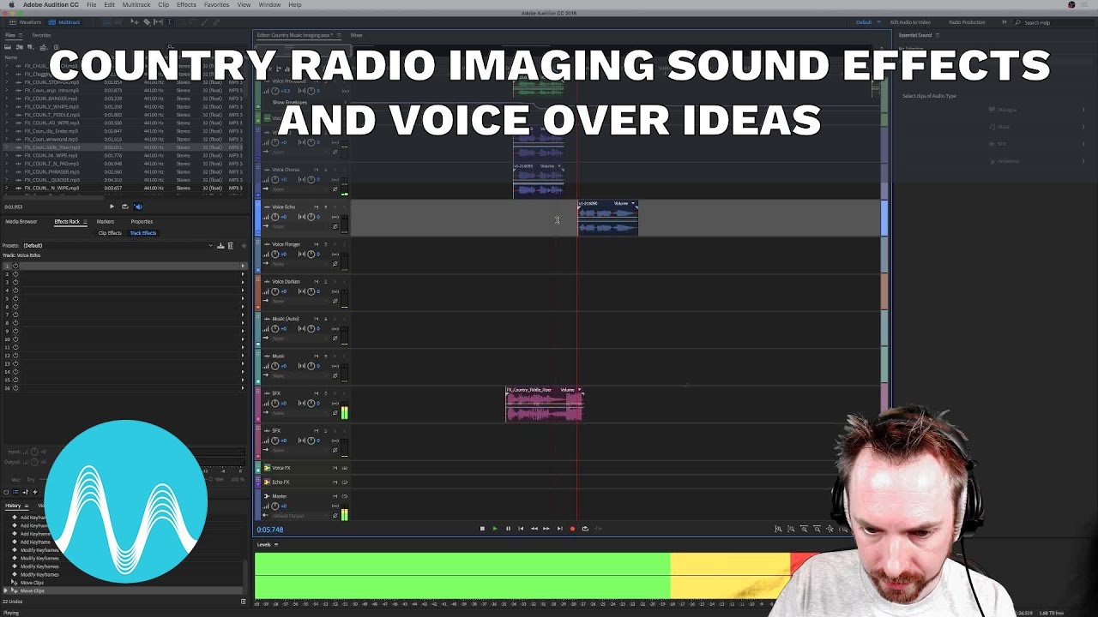Move playhead to next marker

point(559,529)
